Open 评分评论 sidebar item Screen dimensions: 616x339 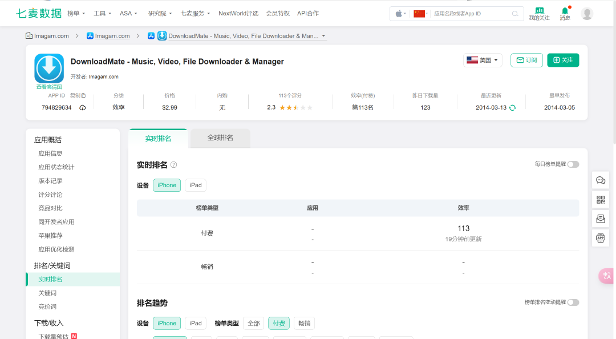50,195
